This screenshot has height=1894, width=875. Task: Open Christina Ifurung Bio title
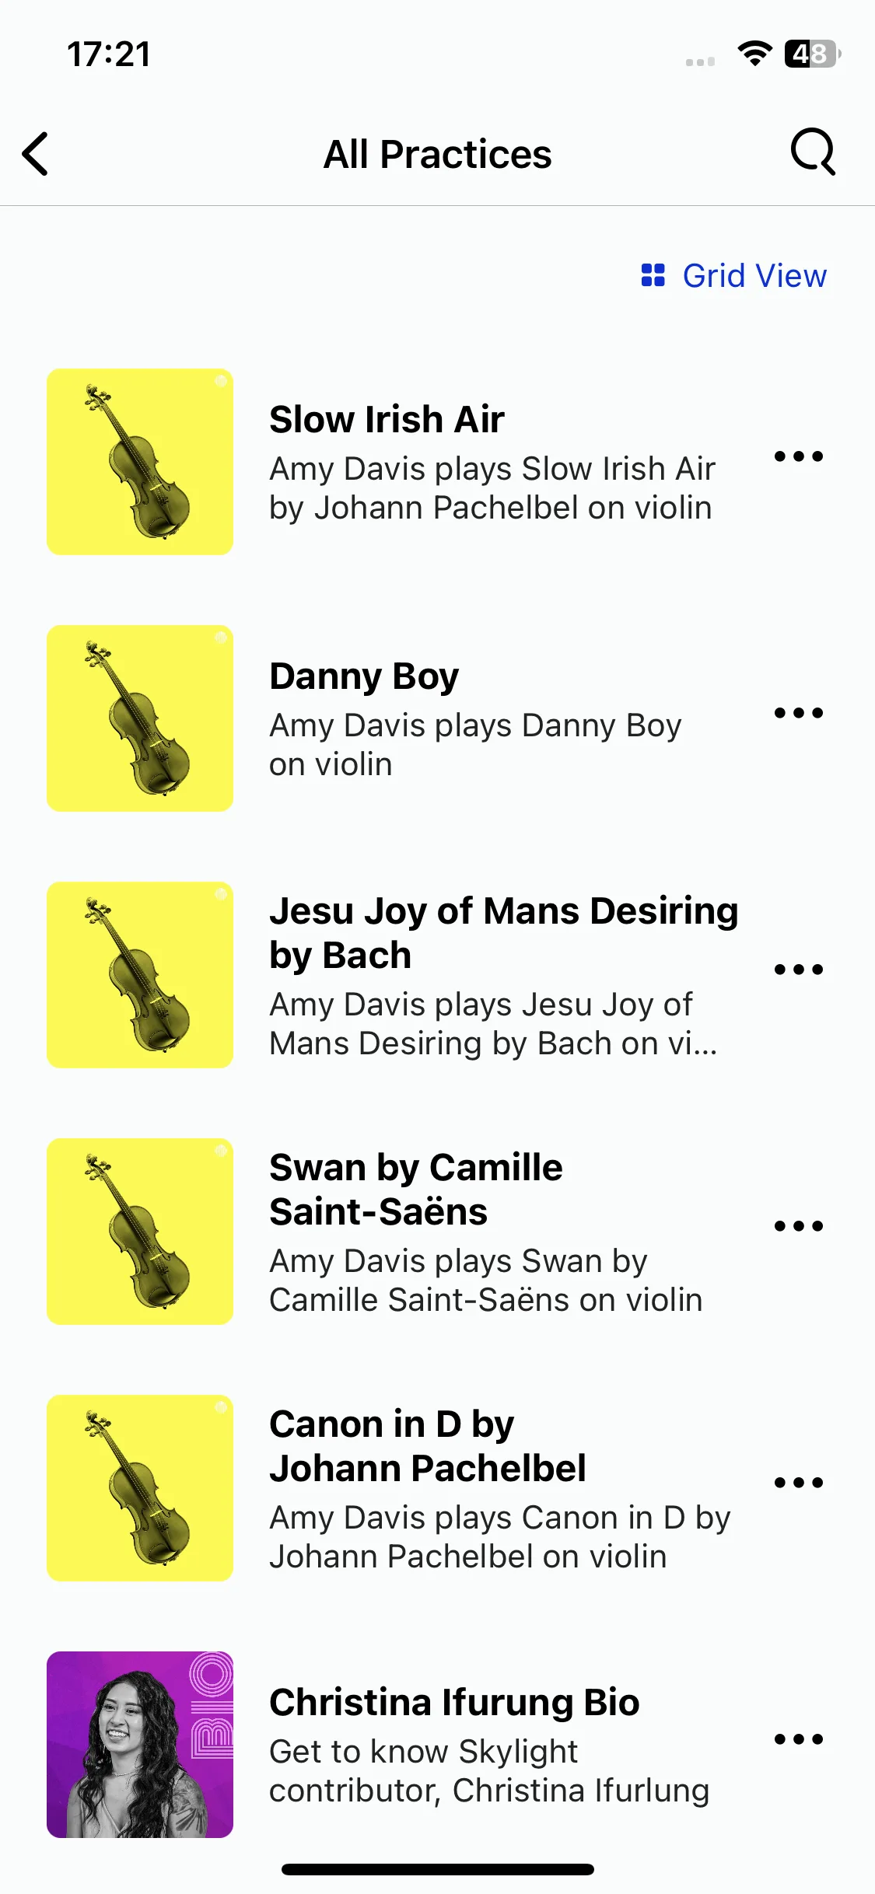coord(454,1703)
